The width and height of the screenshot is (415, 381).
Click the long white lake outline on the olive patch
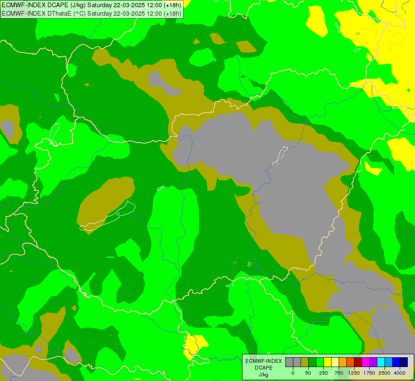[107, 217]
